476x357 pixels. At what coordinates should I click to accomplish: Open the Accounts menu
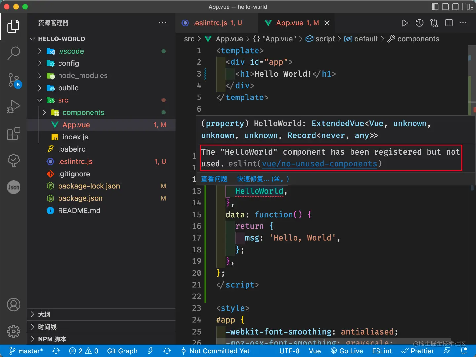coord(13,304)
